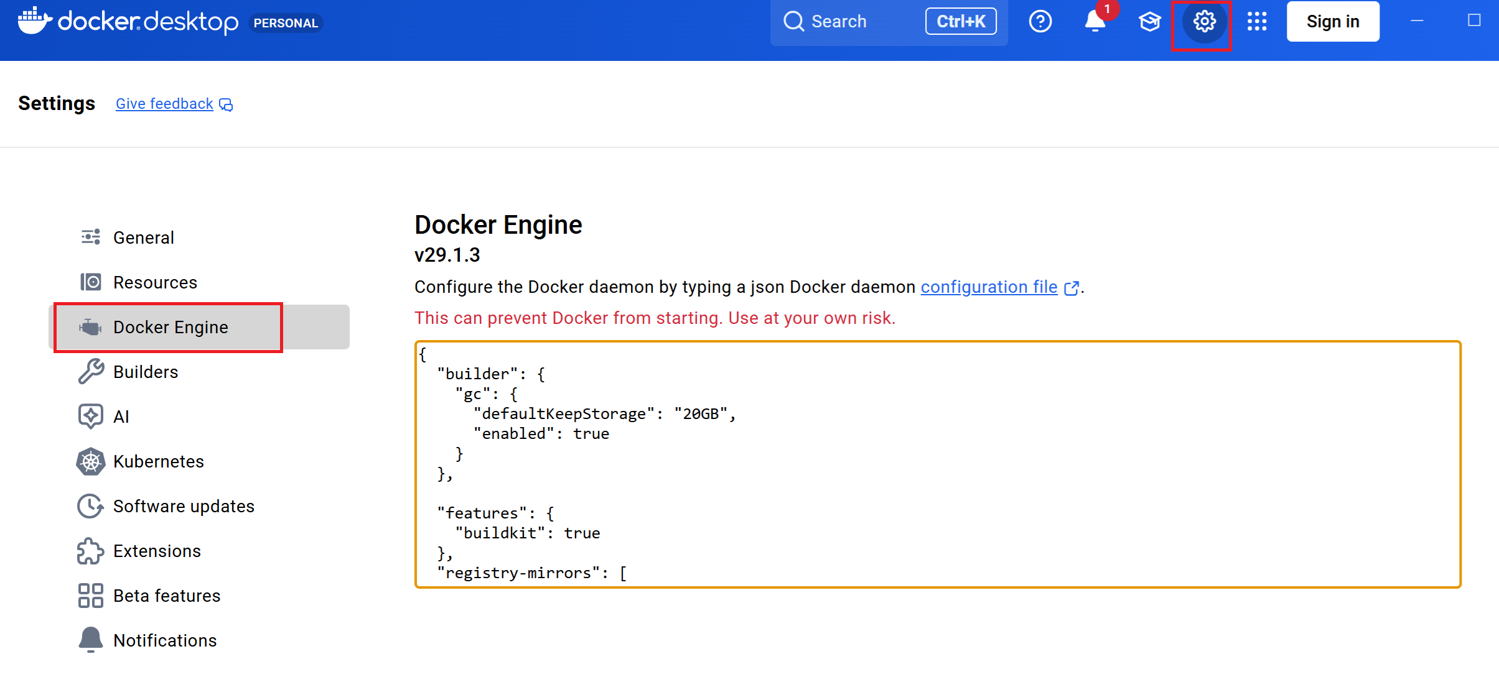Open the configuration file link
The height and width of the screenshot is (677, 1499).
(x=988, y=287)
